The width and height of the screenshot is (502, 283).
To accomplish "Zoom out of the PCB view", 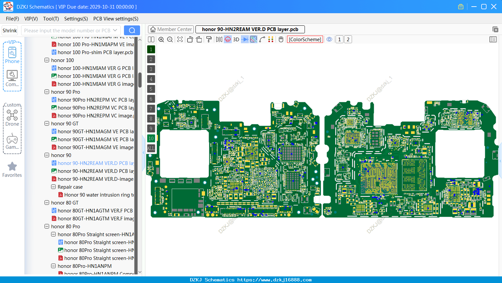I will pos(170,40).
